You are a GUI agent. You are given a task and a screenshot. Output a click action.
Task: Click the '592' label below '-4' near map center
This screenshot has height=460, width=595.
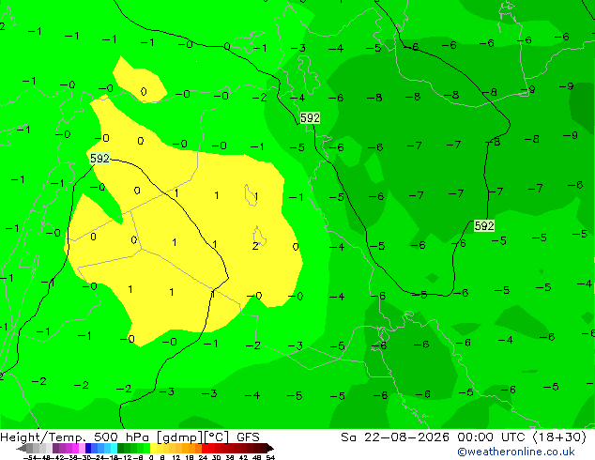click(310, 118)
